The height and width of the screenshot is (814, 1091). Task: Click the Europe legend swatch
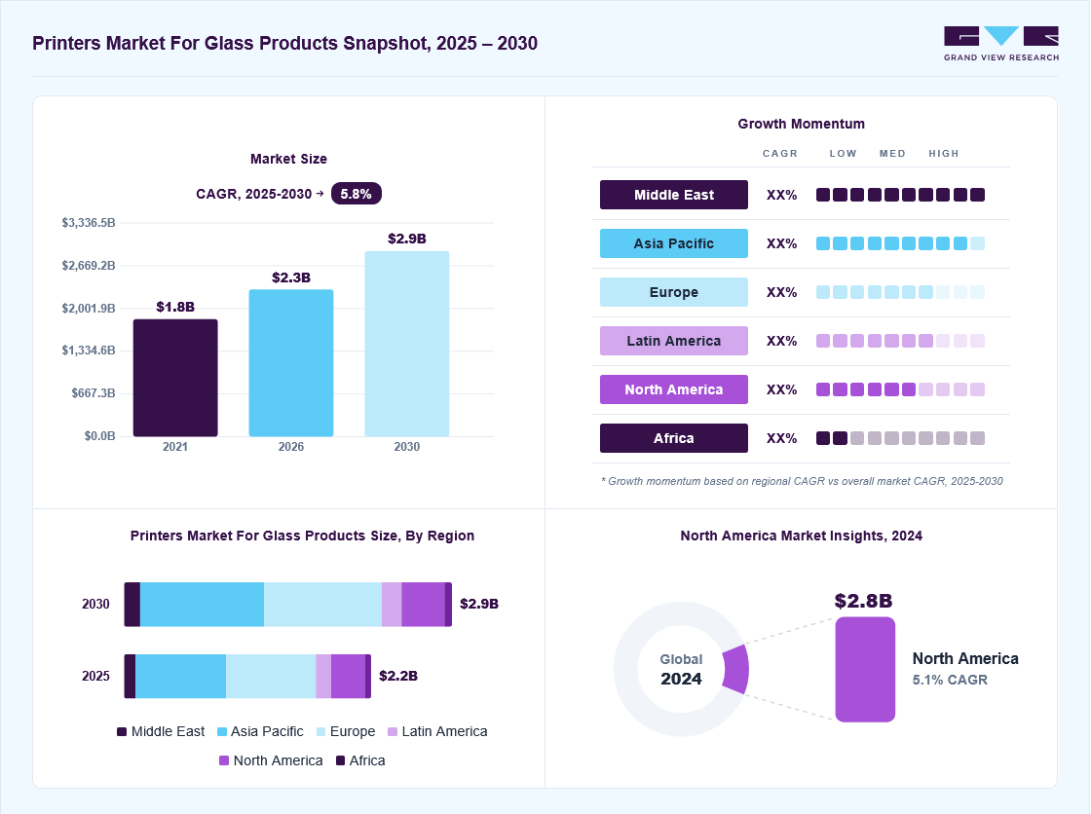coord(320,732)
